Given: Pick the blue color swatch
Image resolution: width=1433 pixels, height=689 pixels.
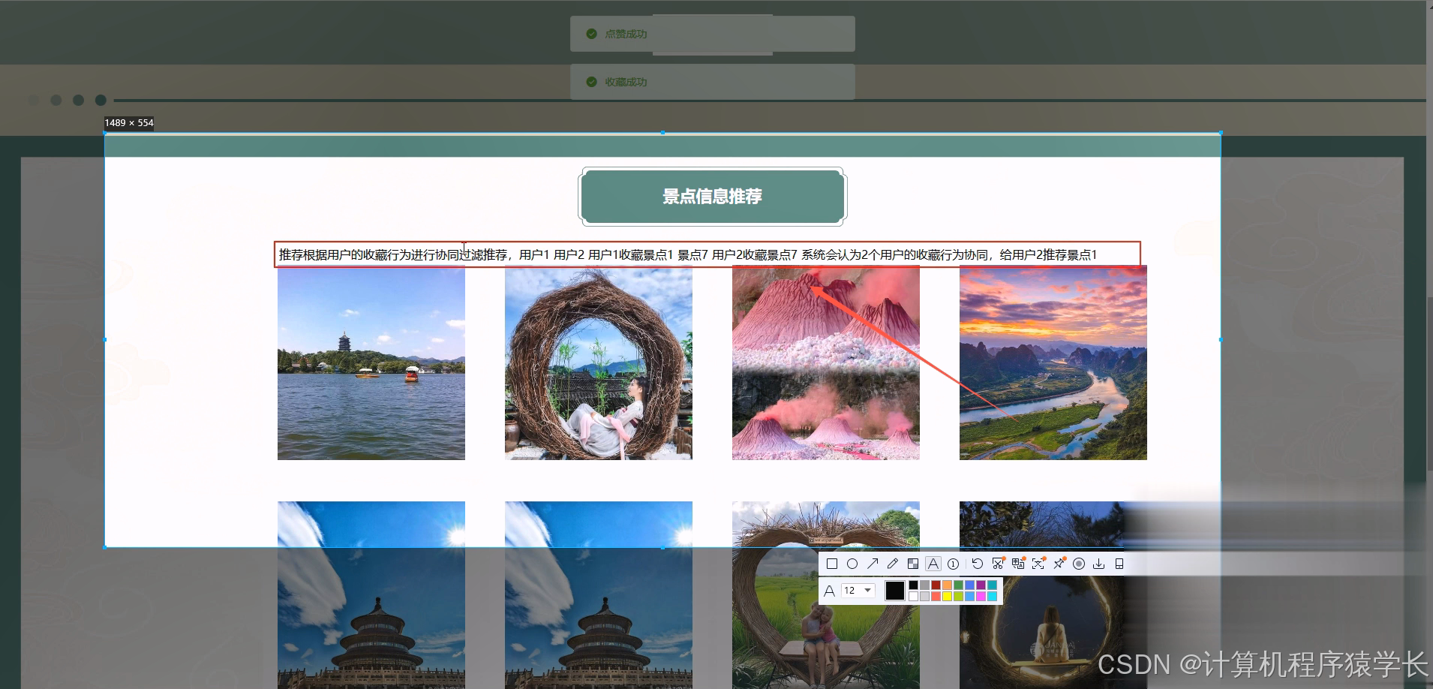Looking at the screenshot, I should click(x=969, y=585).
